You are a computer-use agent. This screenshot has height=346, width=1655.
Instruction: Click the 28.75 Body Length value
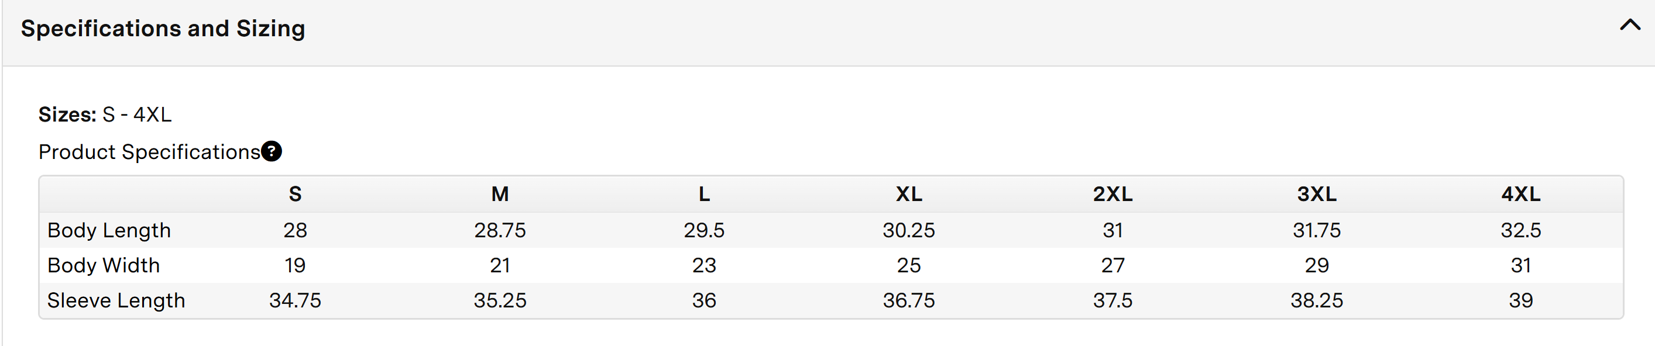coord(500,230)
